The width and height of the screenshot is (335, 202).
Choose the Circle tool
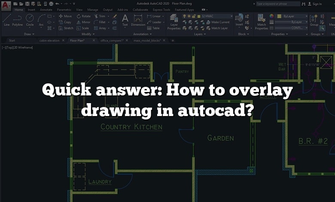coord(30,20)
